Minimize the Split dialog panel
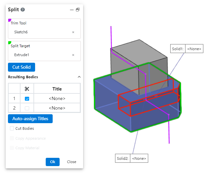Viewport: 207px width, 174px height. (72, 10)
